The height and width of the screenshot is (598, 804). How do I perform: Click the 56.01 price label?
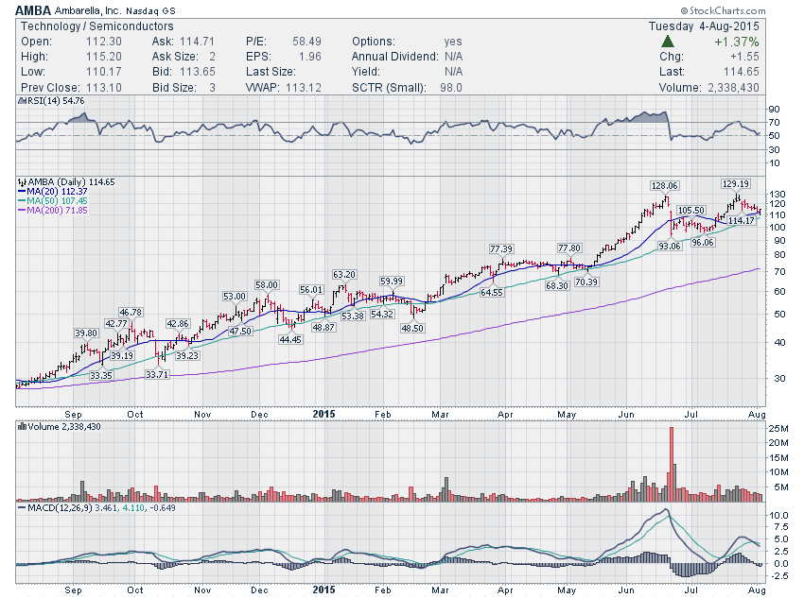pyautogui.click(x=311, y=290)
